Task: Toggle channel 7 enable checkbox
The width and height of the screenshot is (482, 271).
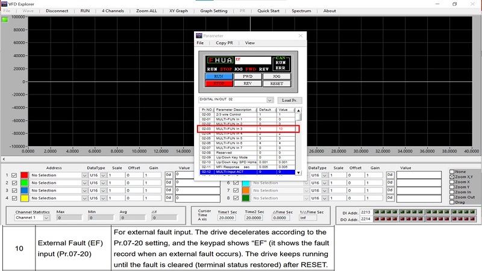Action: click(236, 190)
